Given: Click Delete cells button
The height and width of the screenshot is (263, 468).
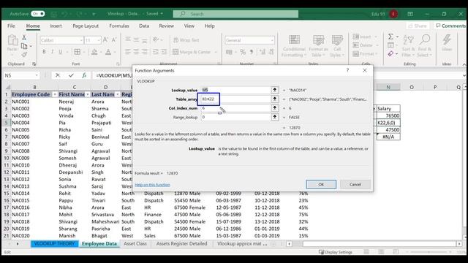Looking at the screenshot, I should pyautogui.click(x=363, y=45).
